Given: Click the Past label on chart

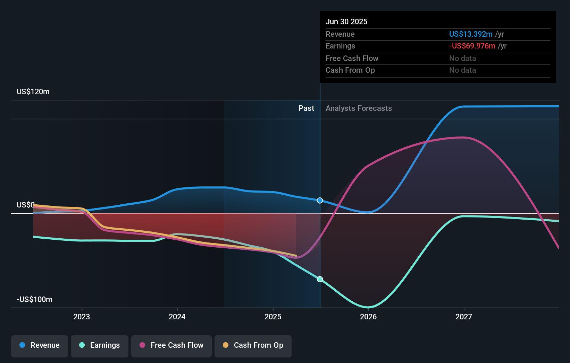Looking at the screenshot, I should coord(306,108).
